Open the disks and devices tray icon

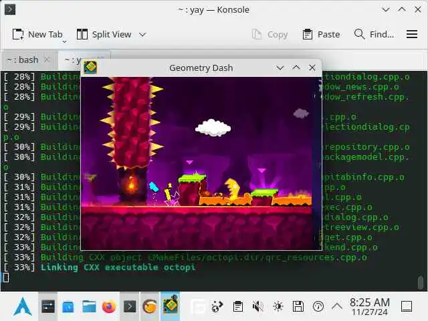298,306
